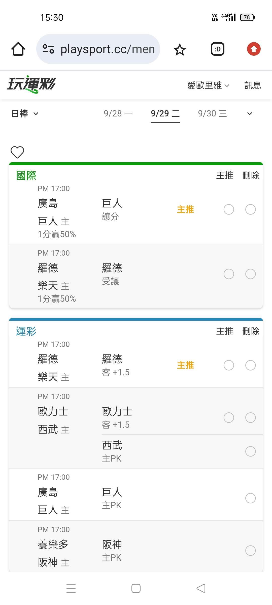Screen dimensions: 272x605
Task: Switch to the 9/30 三 date tab
Action: coord(212,113)
